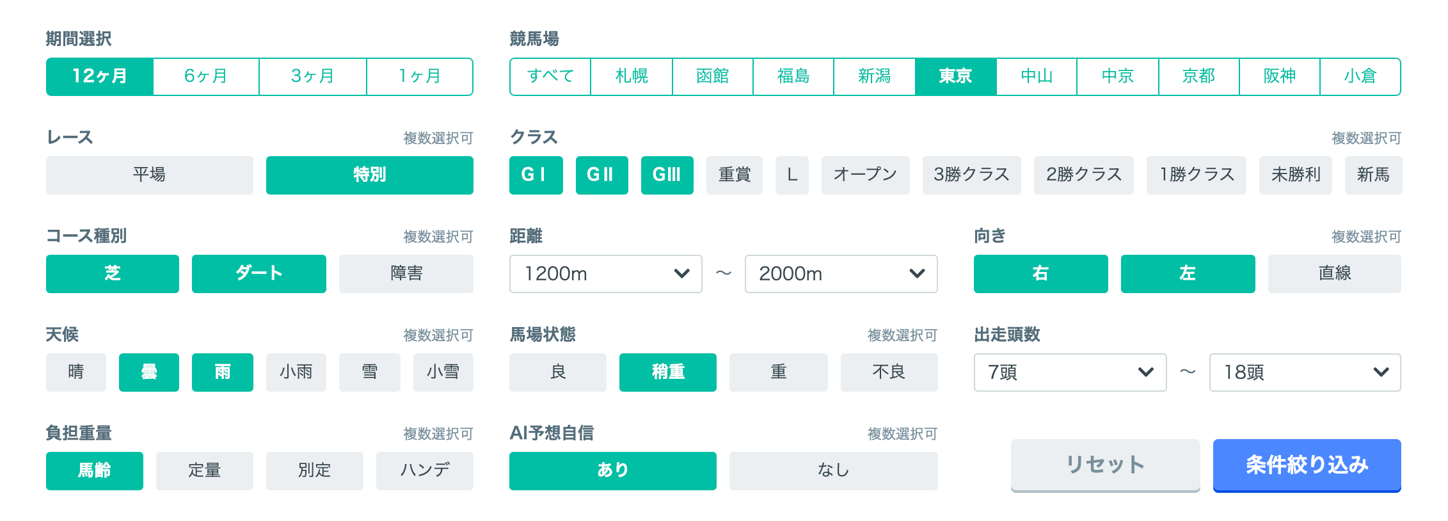Deselect the 雨 weather option
1448x521 pixels.
(x=222, y=372)
